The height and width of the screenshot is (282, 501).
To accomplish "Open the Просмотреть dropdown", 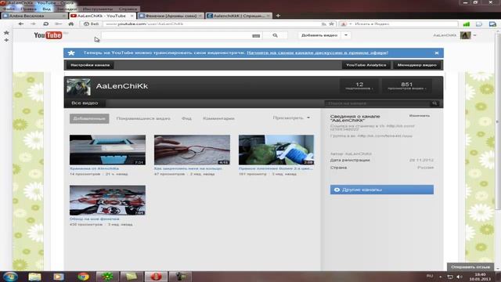I will (x=291, y=118).
